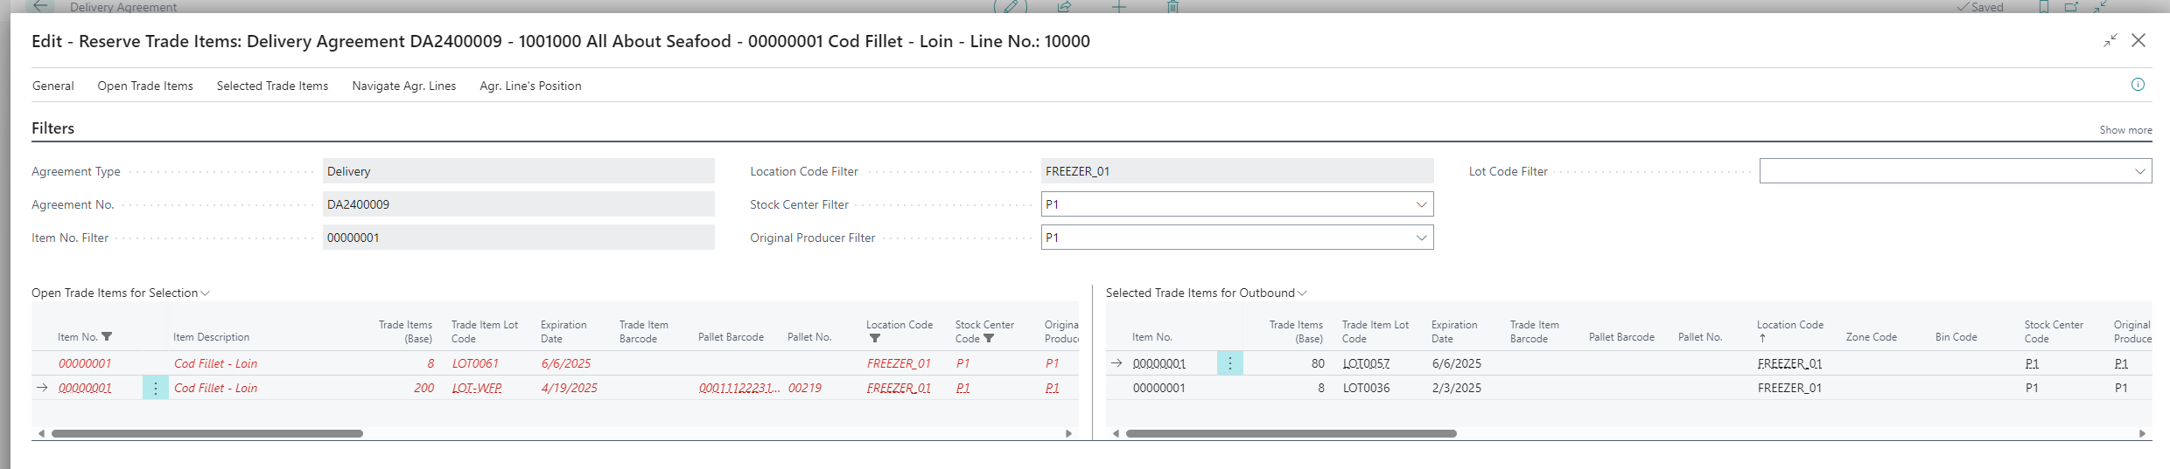This screenshot has width=2170, height=469.
Task: Click Show more in Filters section
Action: click(2125, 130)
